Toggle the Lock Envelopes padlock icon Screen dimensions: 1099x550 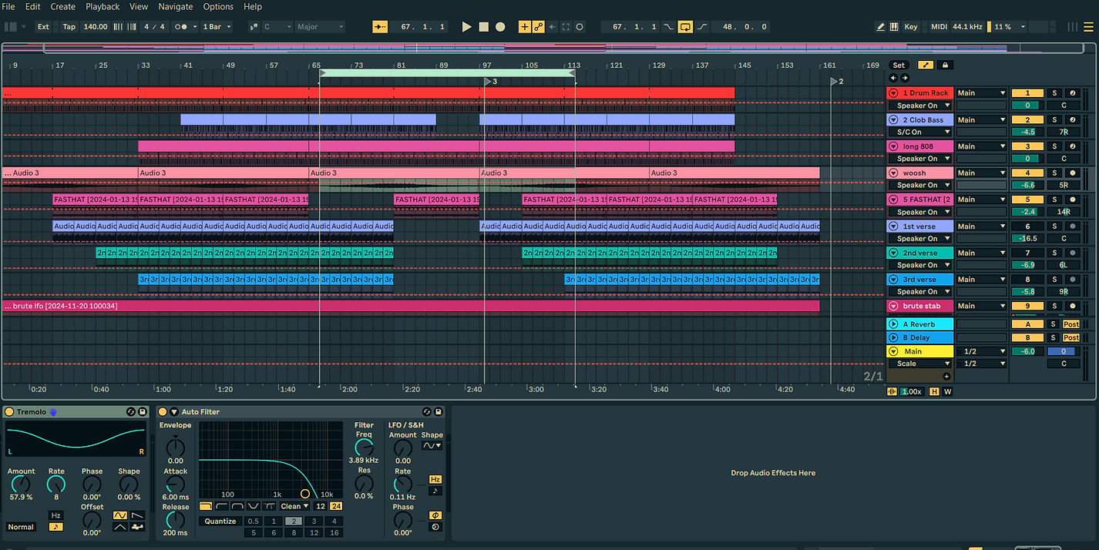943,65
